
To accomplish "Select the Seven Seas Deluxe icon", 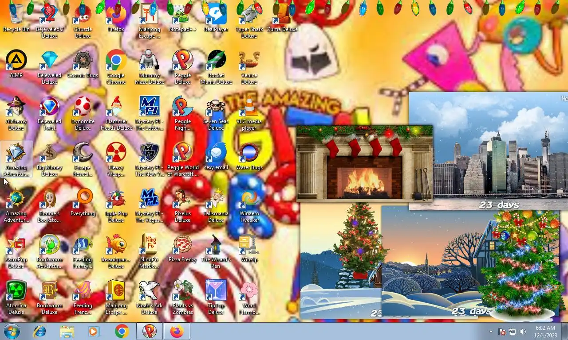I will pos(216,113).
